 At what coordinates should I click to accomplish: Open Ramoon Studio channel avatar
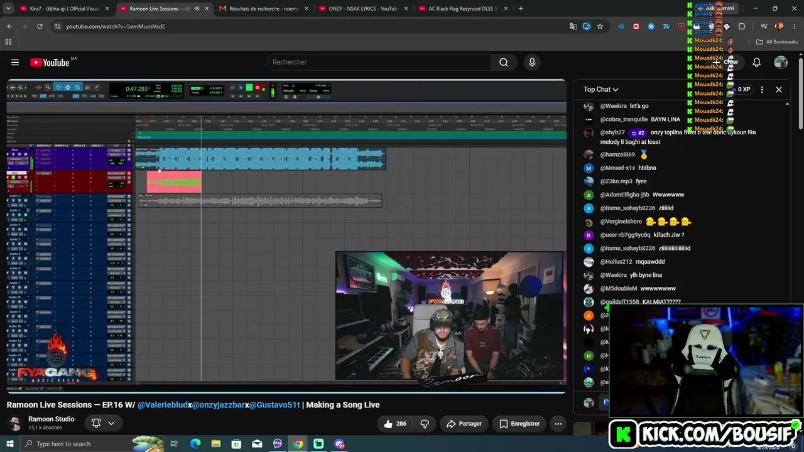coord(16,424)
